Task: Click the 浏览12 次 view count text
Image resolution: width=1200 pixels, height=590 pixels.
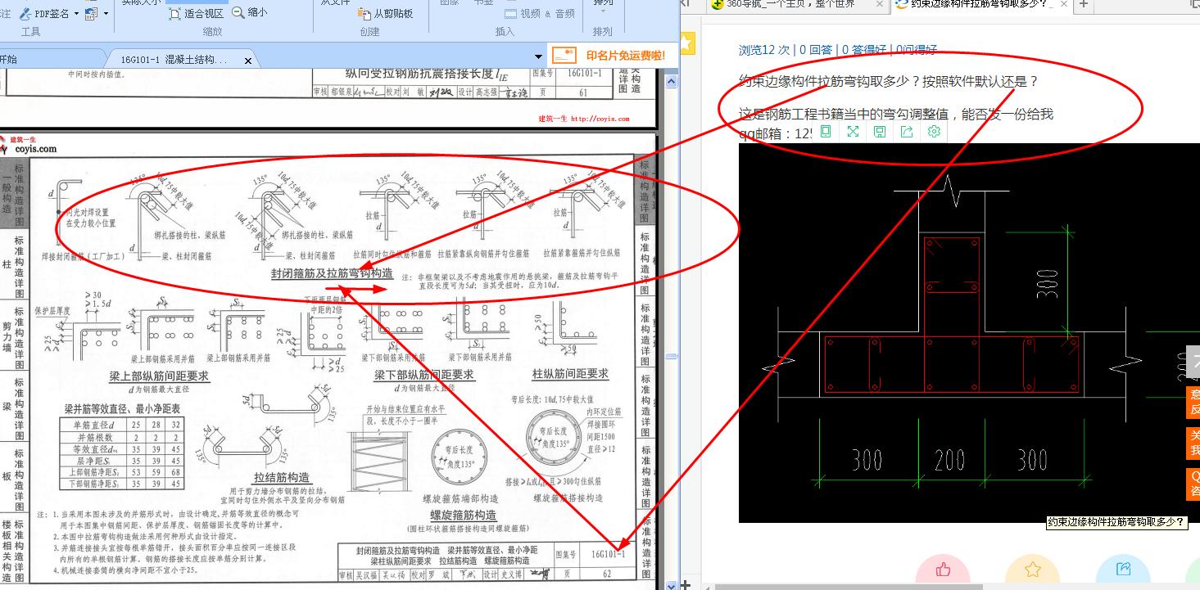Action: coord(764,50)
